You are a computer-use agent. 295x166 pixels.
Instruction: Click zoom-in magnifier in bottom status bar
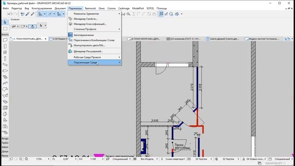coord(21,159)
